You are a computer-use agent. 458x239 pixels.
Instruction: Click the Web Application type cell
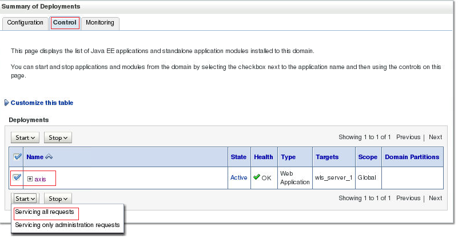tap(294, 178)
